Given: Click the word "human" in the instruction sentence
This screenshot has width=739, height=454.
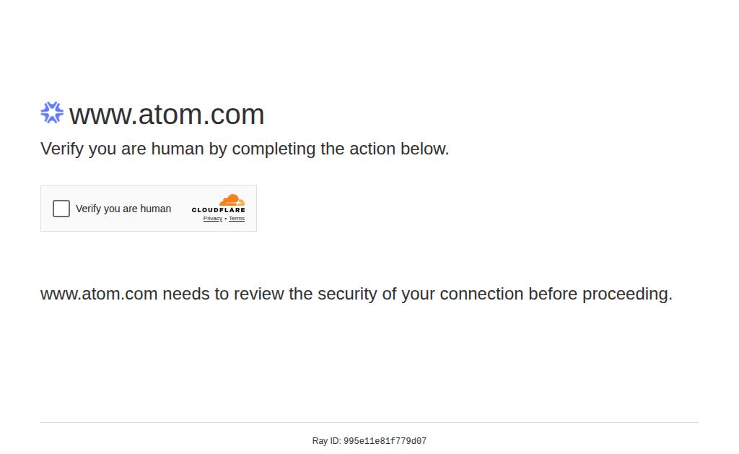Looking at the screenshot, I should (x=178, y=149).
